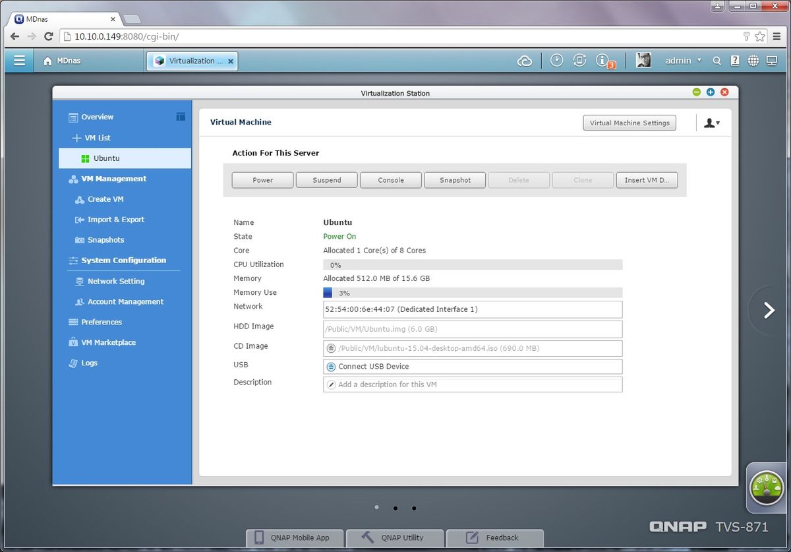Image resolution: width=791 pixels, height=552 pixels.
Task: Click the Feedback button
Action: point(495,537)
